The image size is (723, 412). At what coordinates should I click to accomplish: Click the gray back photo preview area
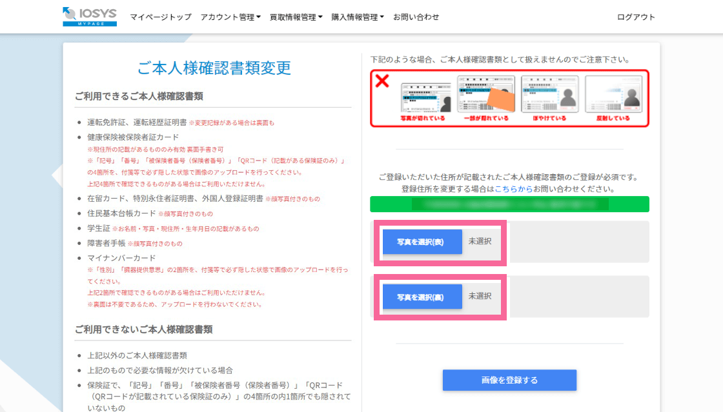[579, 297]
